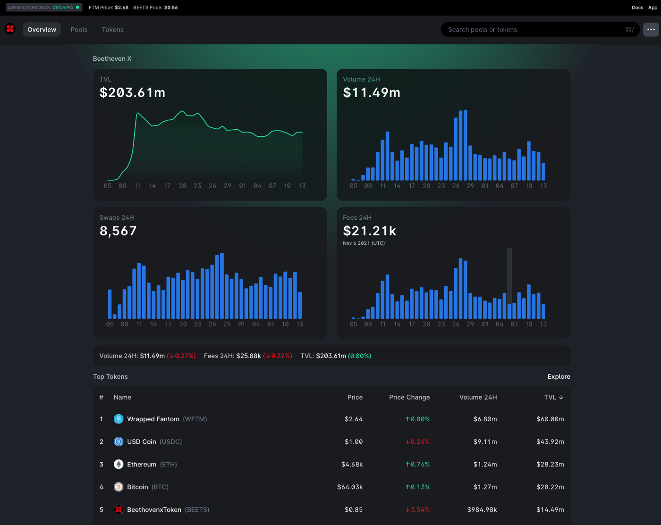Click the BEETS price change 3.54%
Viewport: 661px width, 525px height.
point(417,509)
